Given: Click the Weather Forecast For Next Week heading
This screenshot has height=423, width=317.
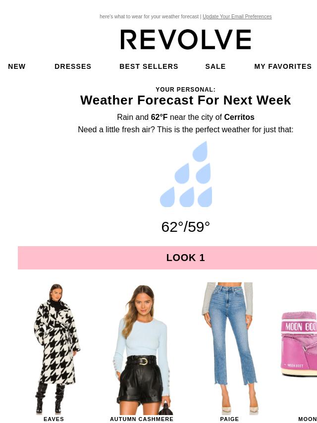Looking at the screenshot, I should [186, 100].
